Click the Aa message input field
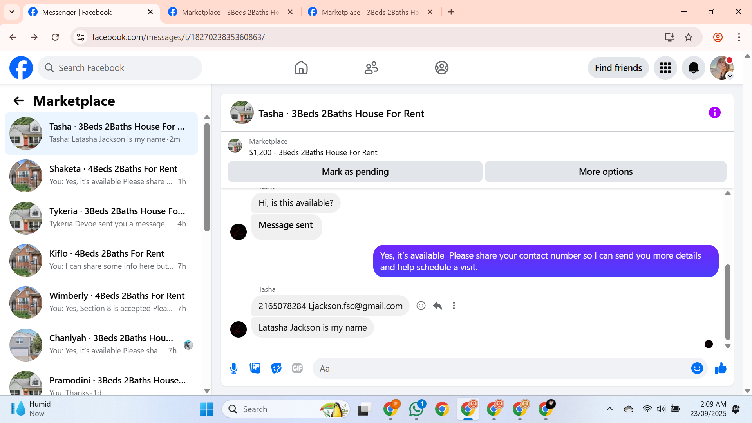This screenshot has width=752, height=423. [x=501, y=368]
